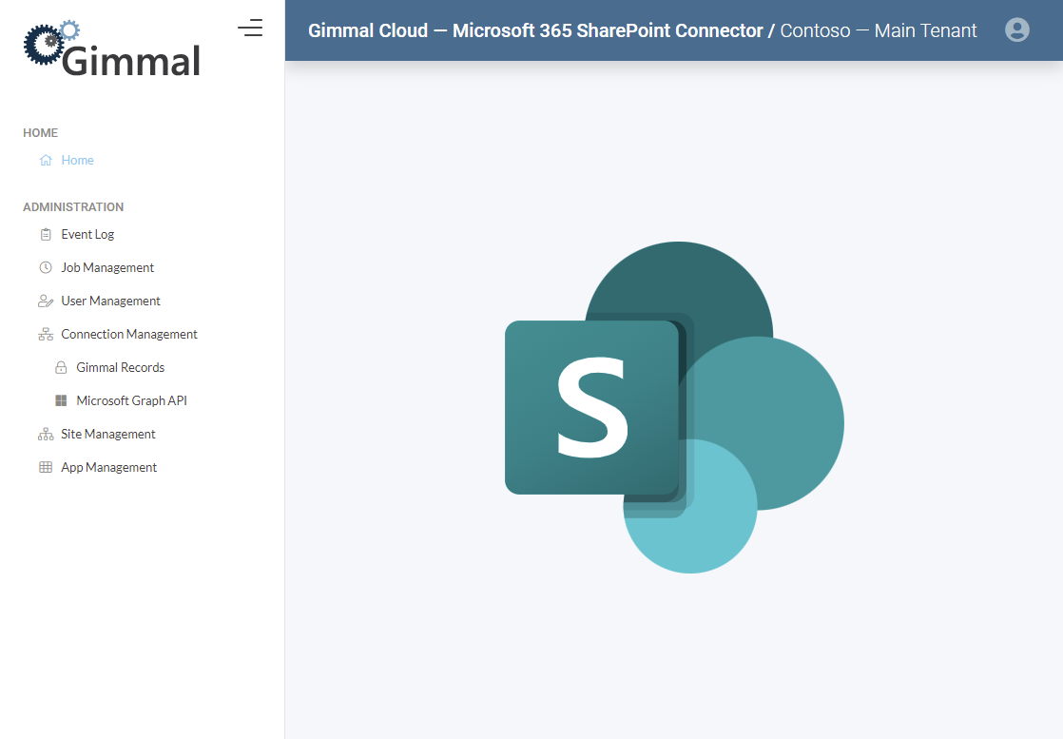Select the User Management icon

46,300
